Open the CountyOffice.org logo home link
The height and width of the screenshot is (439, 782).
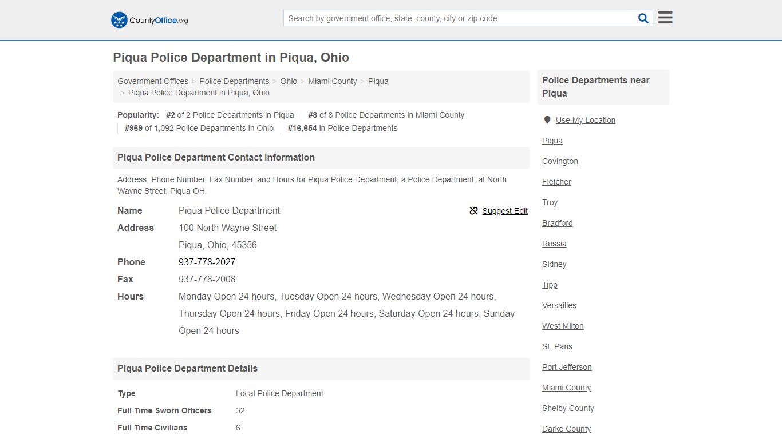[149, 20]
